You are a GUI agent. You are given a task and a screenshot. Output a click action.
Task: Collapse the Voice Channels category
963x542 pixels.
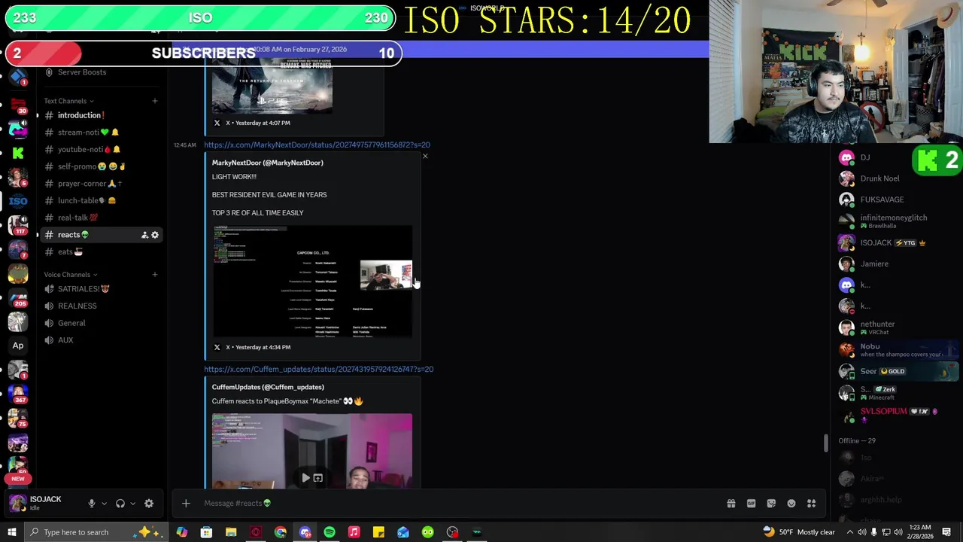coord(70,275)
